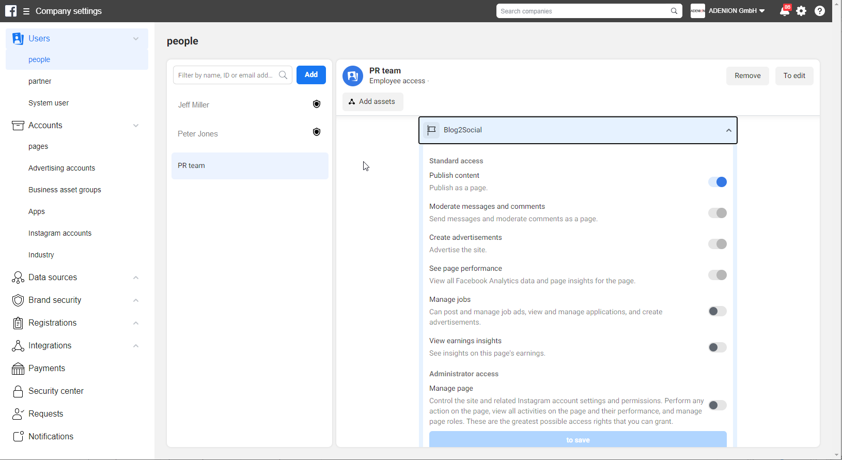Click the Requests person icon
Image resolution: width=842 pixels, height=460 pixels.
pyautogui.click(x=18, y=414)
